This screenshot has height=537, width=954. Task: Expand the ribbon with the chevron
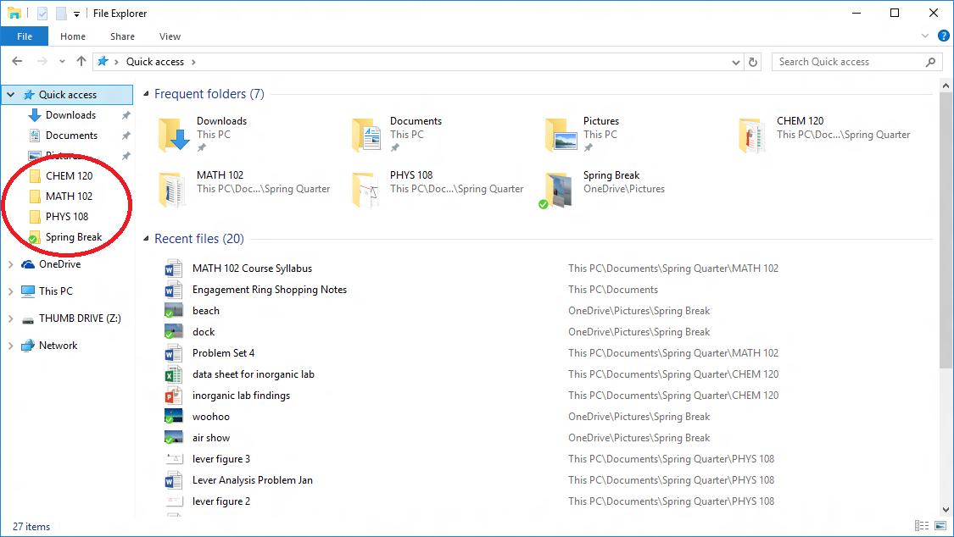coord(925,36)
